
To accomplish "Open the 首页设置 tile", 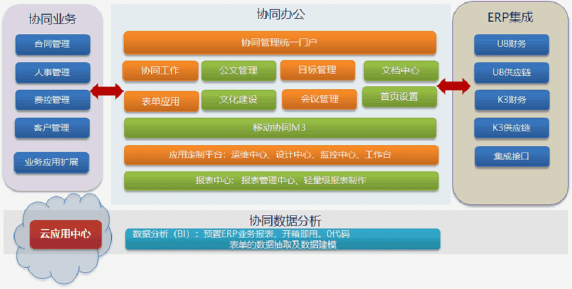I will click(x=399, y=97).
